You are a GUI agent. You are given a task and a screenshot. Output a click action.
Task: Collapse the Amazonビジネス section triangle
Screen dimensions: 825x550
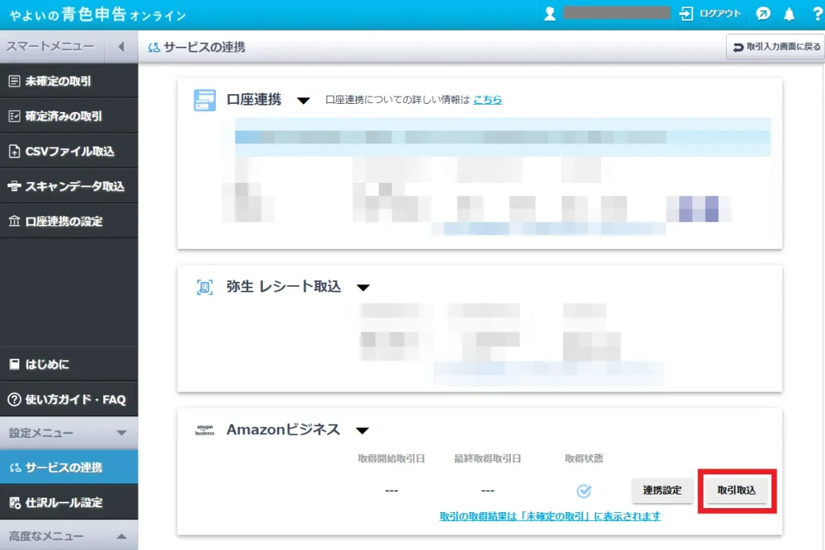point(362,431)
